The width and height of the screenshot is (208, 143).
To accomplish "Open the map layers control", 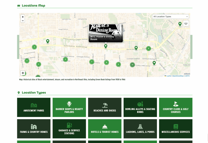I will [x=186, y=23].
